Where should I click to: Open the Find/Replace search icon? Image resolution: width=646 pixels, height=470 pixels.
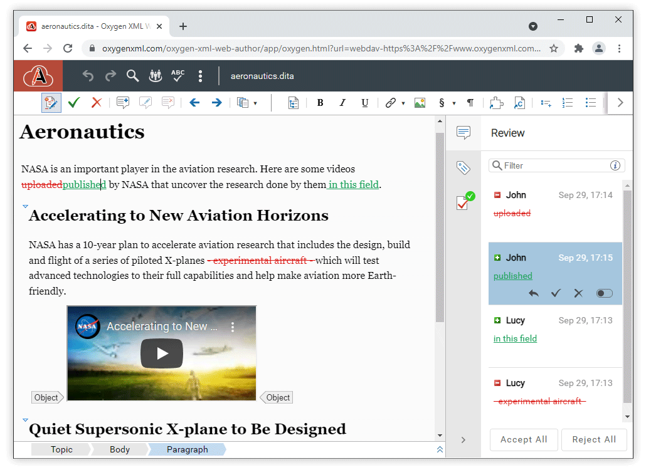click(x=132, y=76)
